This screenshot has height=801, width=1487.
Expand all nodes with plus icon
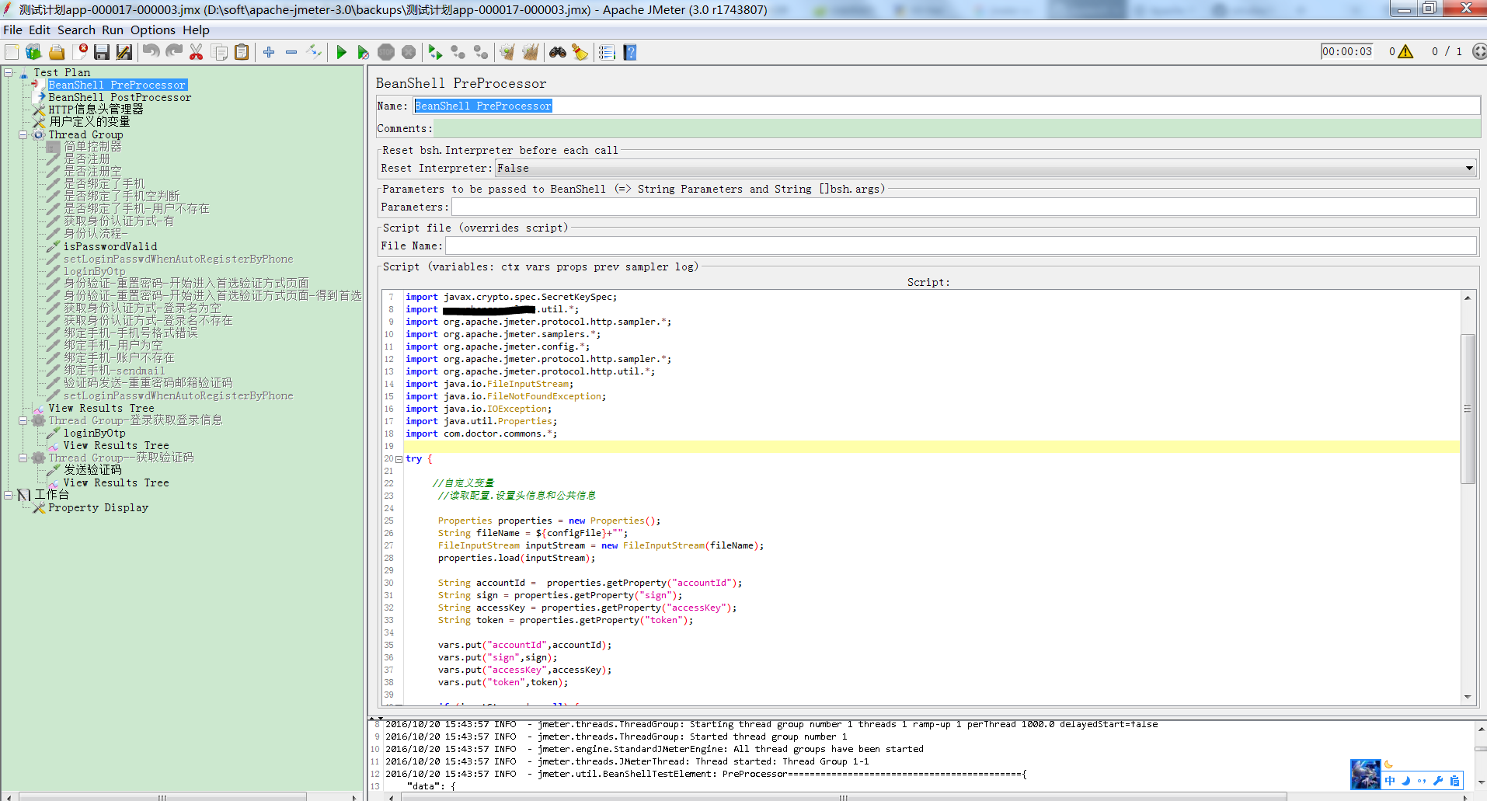tap(269, 52)
